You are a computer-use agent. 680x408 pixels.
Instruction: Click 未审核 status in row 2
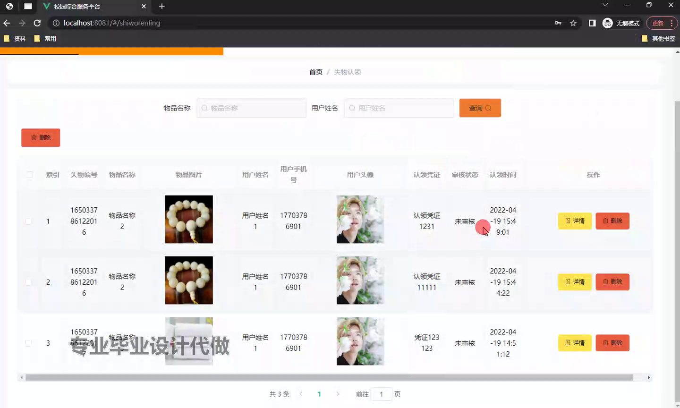click(x=465, y=282)
